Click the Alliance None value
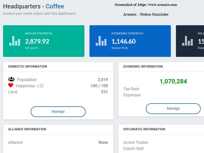The height and width of the screenshot is (153, 204). point(103,142)
